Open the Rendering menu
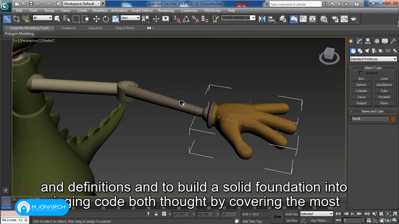 pos(166,10)
